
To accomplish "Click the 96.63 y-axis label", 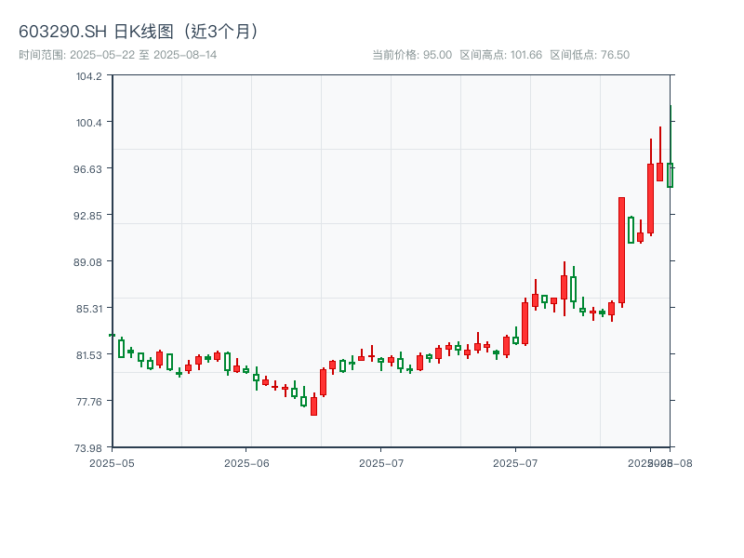I will [x=87, y=169].
